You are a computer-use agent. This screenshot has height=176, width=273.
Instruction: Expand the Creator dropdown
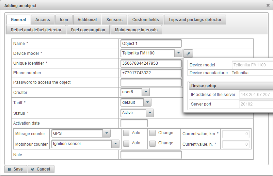pyautogui.click(x=145, y=92)
